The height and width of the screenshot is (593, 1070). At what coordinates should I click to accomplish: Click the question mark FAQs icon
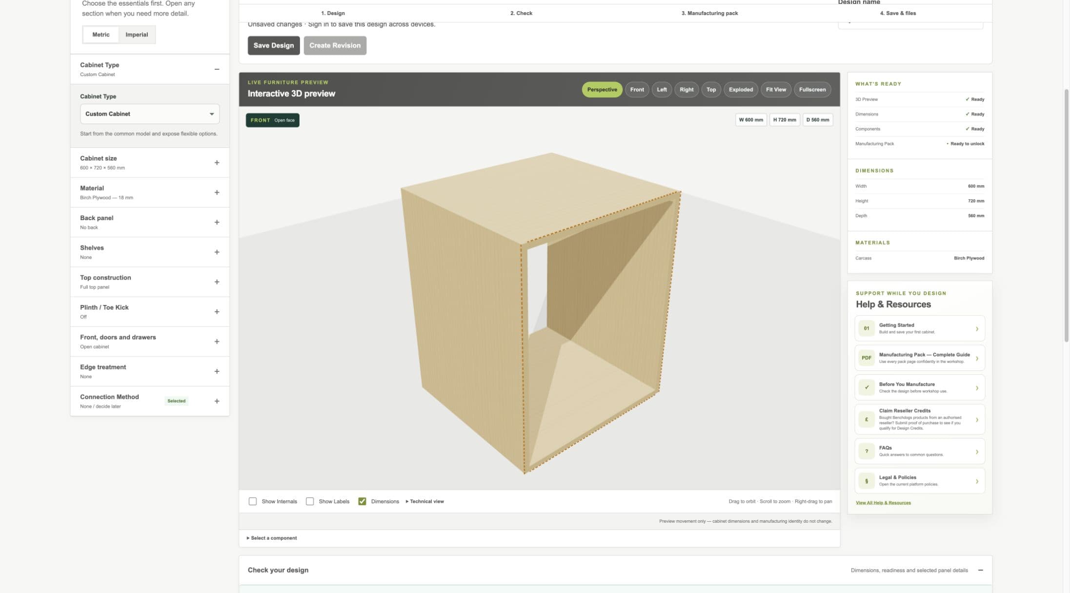point(867,451)
